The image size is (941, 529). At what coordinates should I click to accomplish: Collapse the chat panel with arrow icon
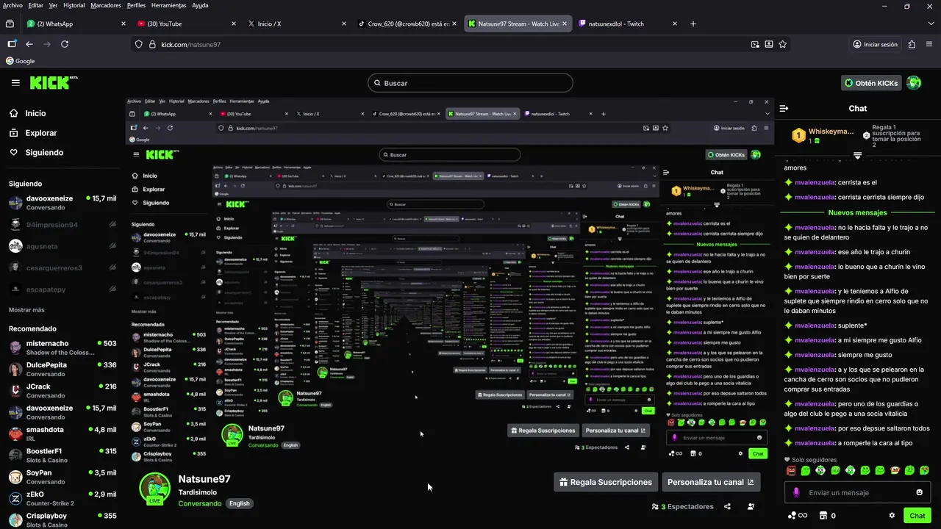(x=784, y=108)
